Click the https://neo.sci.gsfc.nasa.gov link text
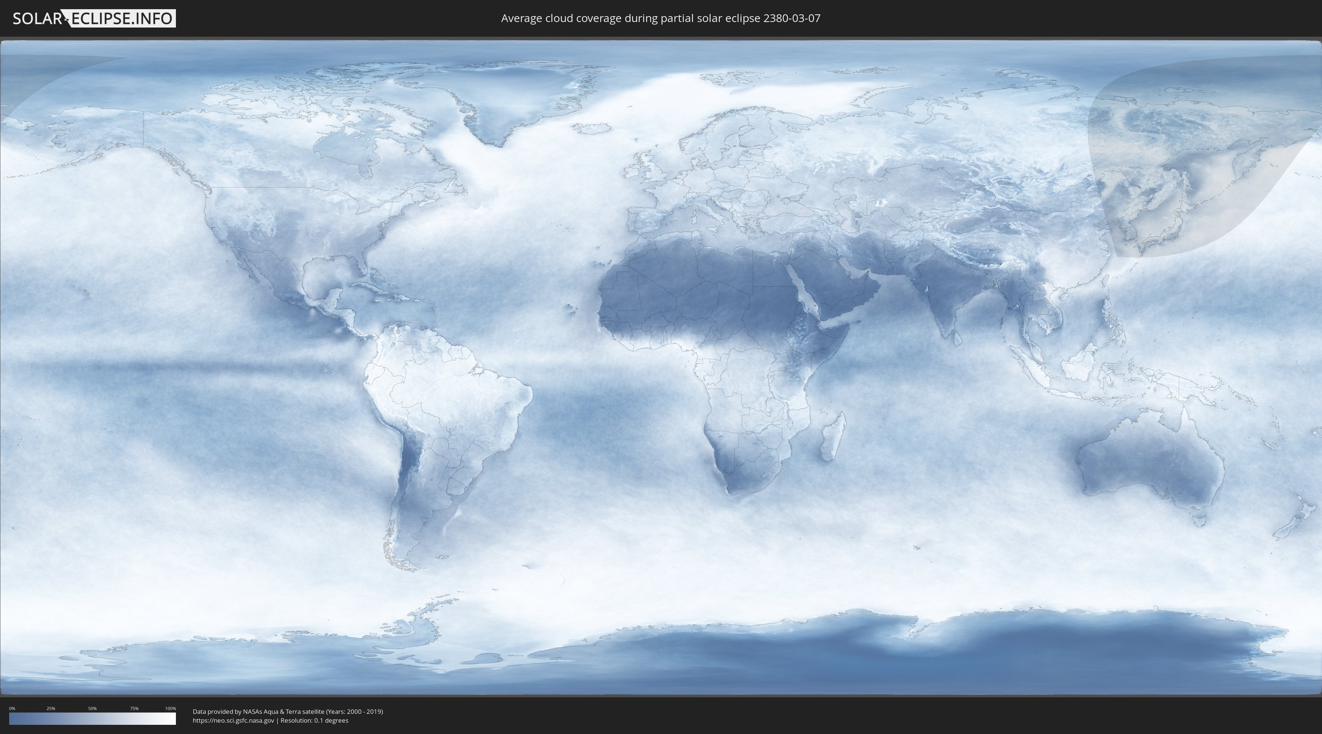 click(233, 720)
